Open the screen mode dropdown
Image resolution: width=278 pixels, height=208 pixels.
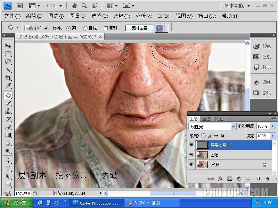tap(129, 6)
